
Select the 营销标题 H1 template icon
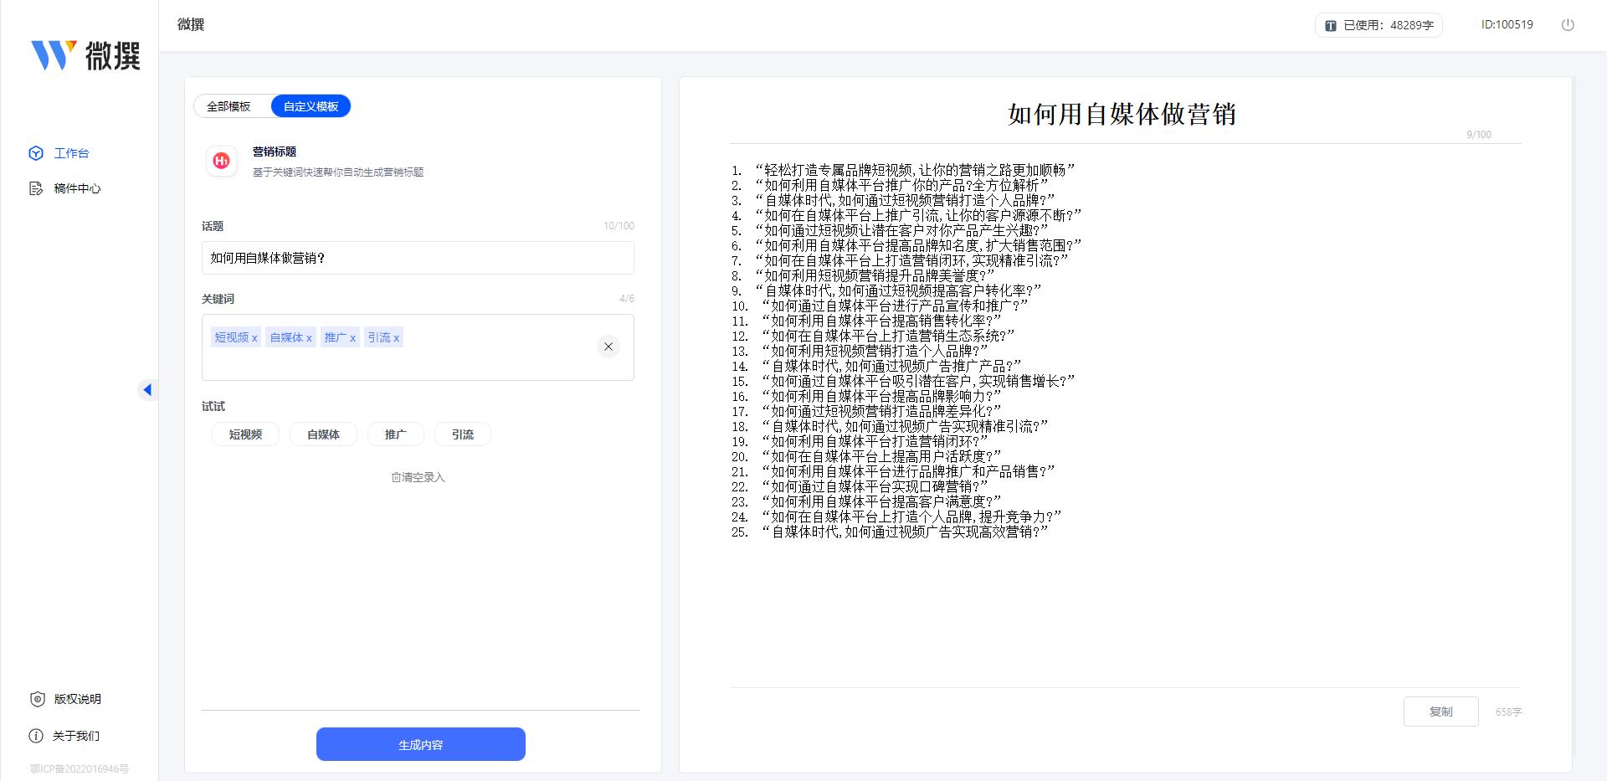pyautogui.click(x=221, y=161)
